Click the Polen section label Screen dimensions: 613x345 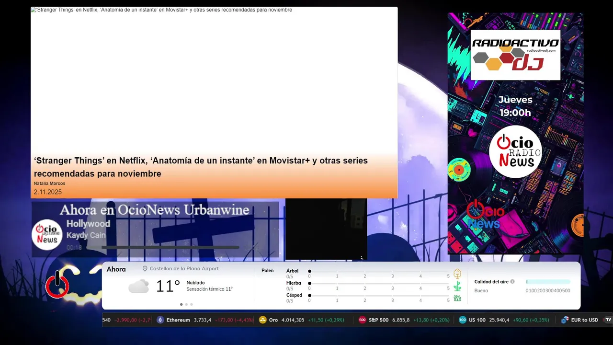[x=268, y=271]
